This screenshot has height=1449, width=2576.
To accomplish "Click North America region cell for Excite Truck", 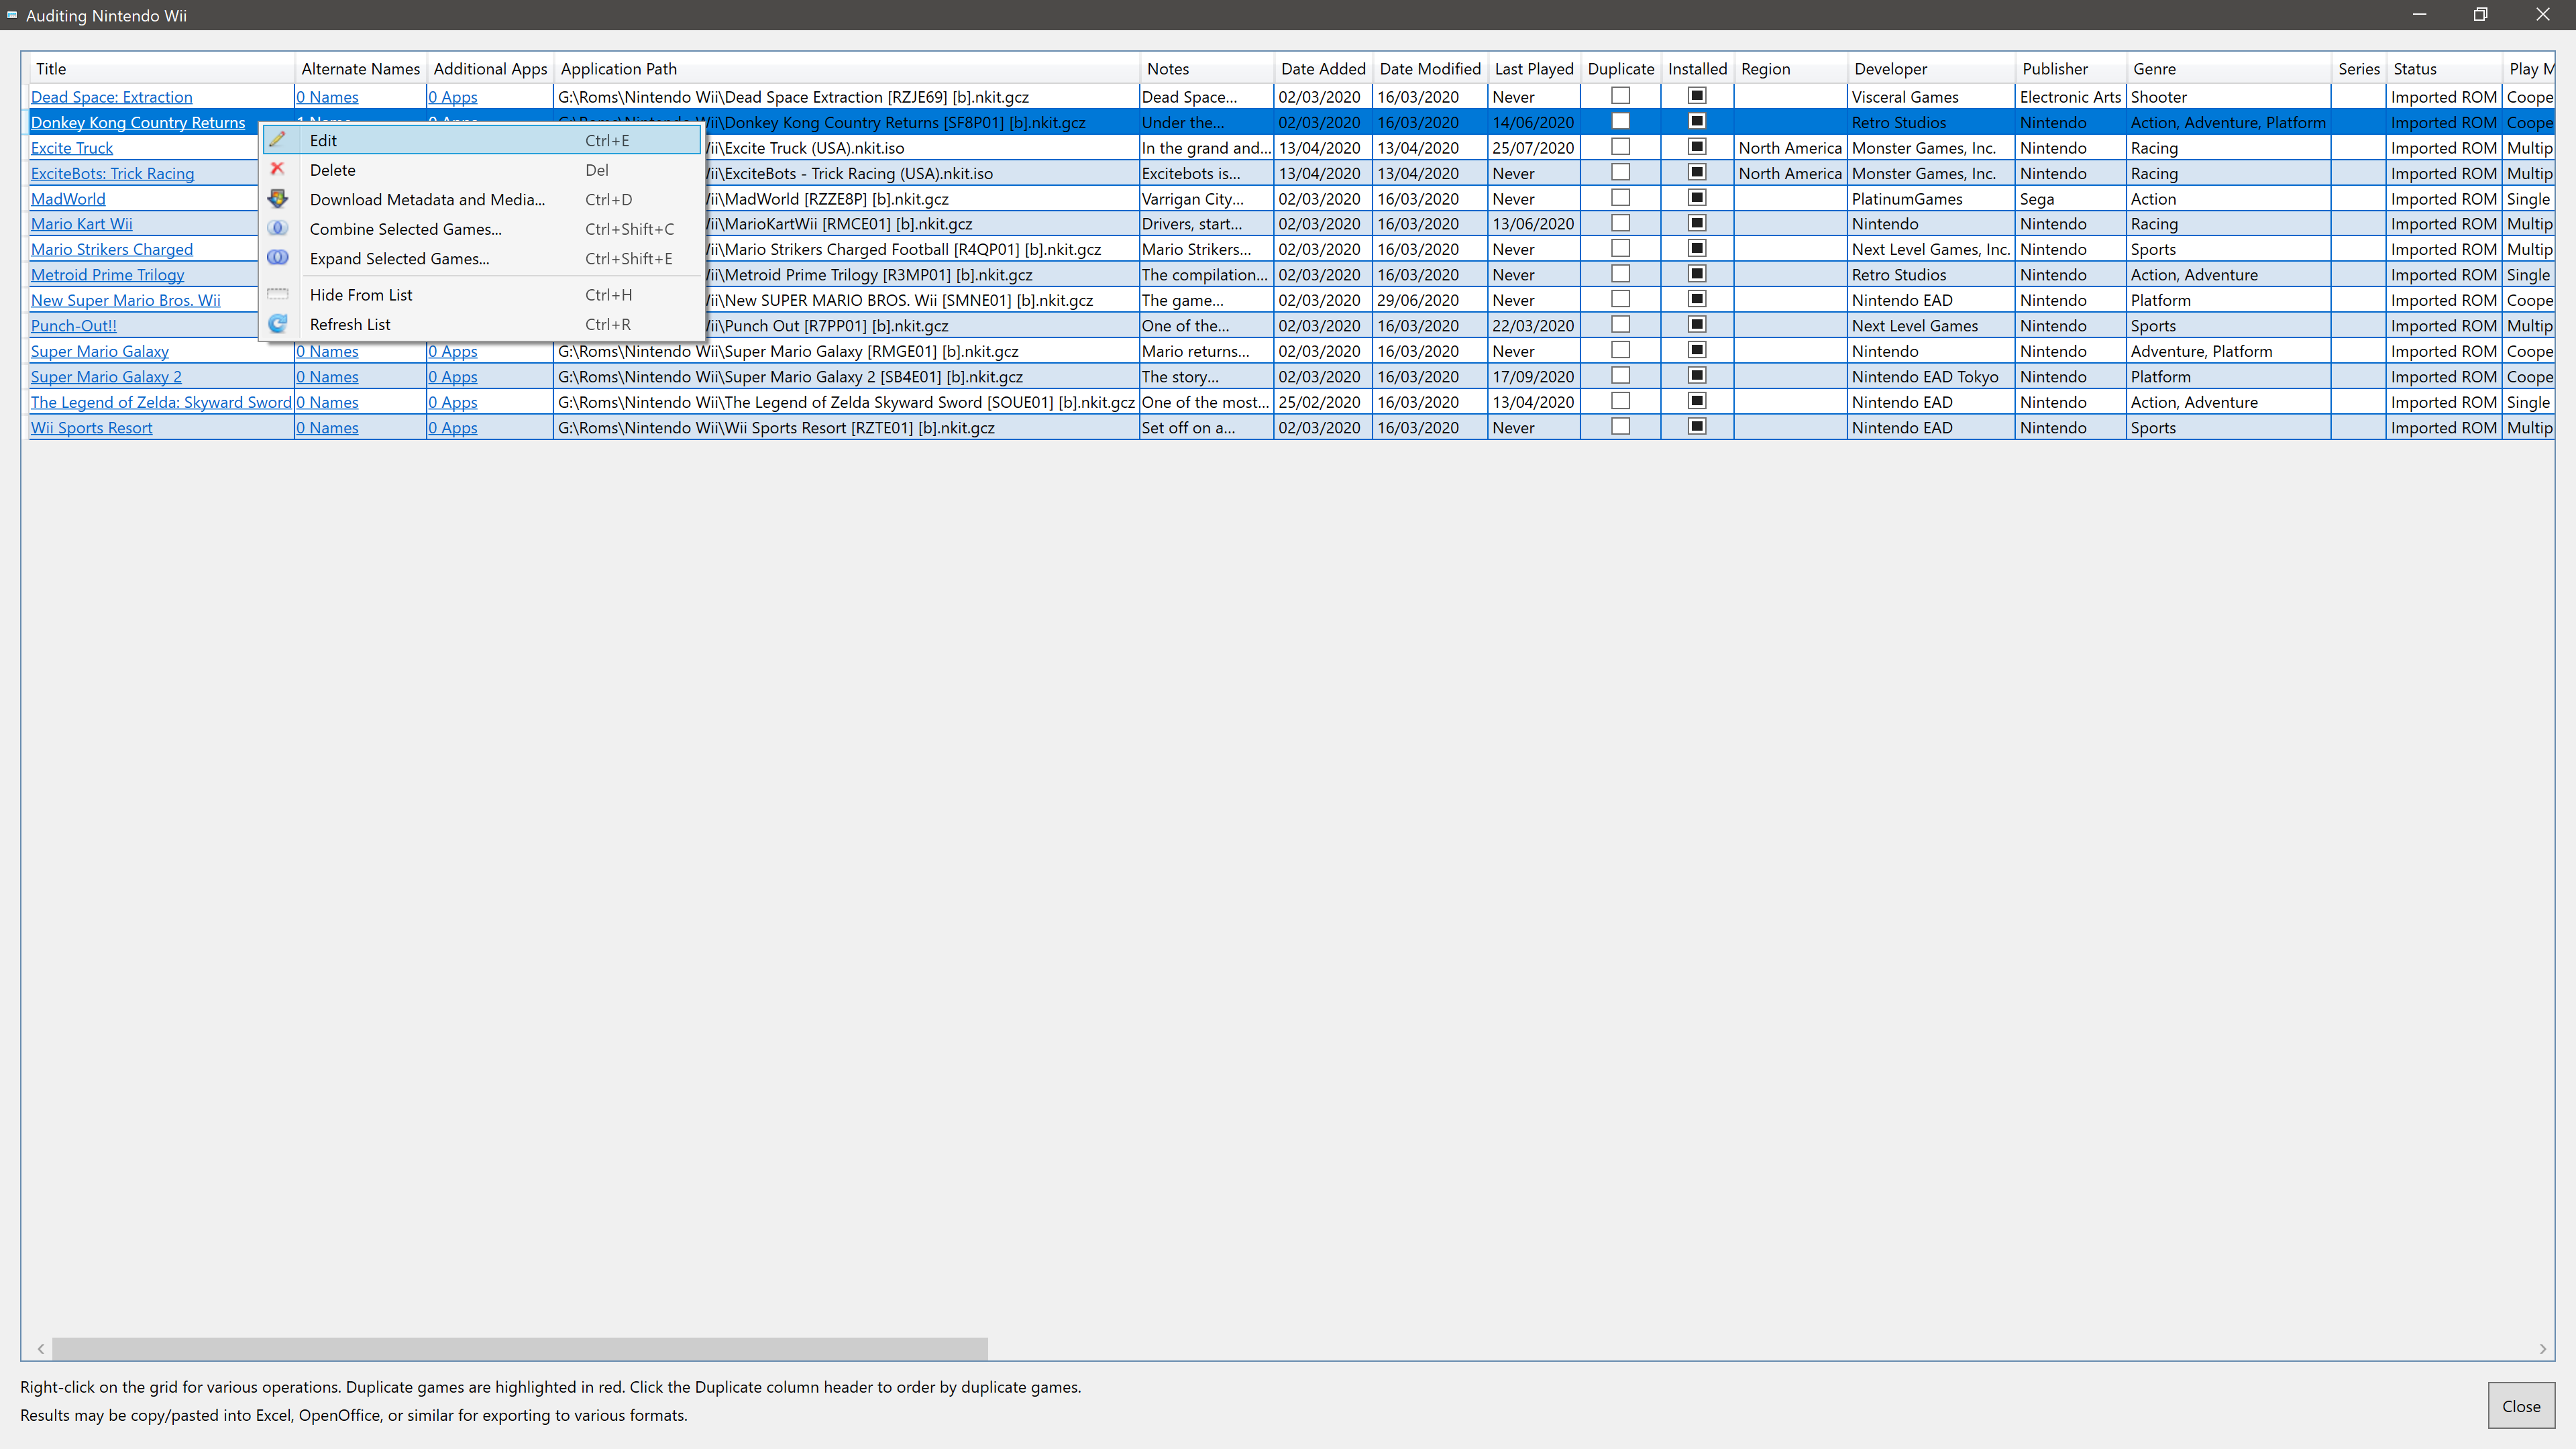I will point(1790,148).
